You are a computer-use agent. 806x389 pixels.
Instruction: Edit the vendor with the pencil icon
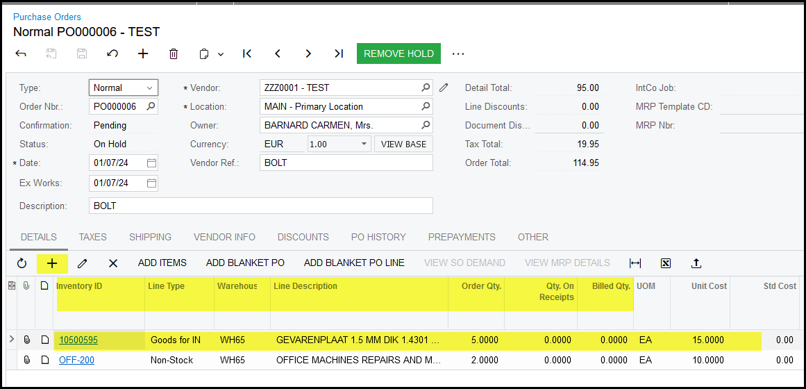pyautogui.click(x=444, y=88)
